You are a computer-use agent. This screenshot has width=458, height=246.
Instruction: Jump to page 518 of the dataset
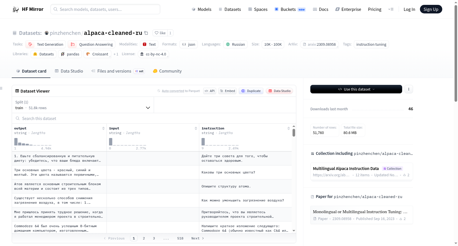coord(180,238)
